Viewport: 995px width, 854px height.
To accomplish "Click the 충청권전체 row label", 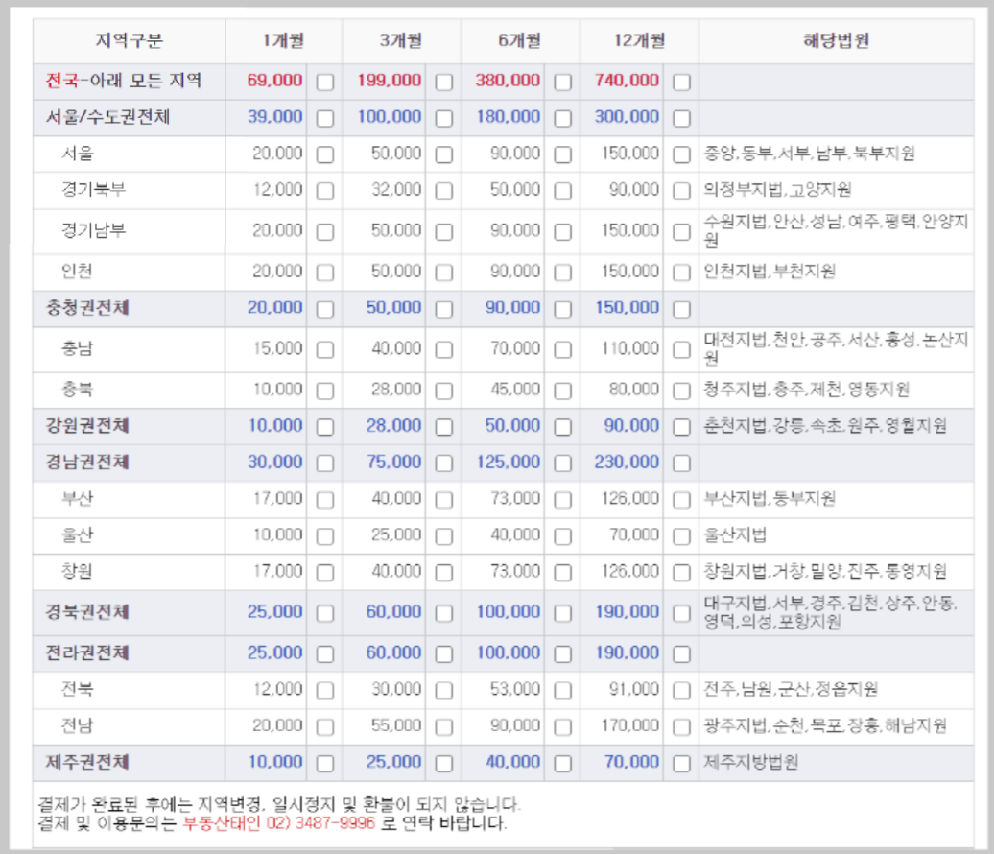I will coord(87,308).
